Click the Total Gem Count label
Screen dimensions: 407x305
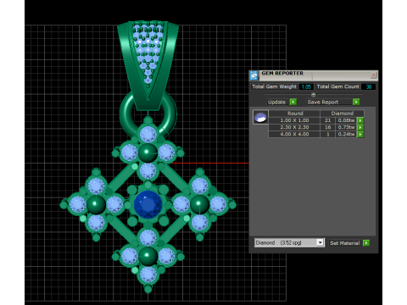point(337,86)
